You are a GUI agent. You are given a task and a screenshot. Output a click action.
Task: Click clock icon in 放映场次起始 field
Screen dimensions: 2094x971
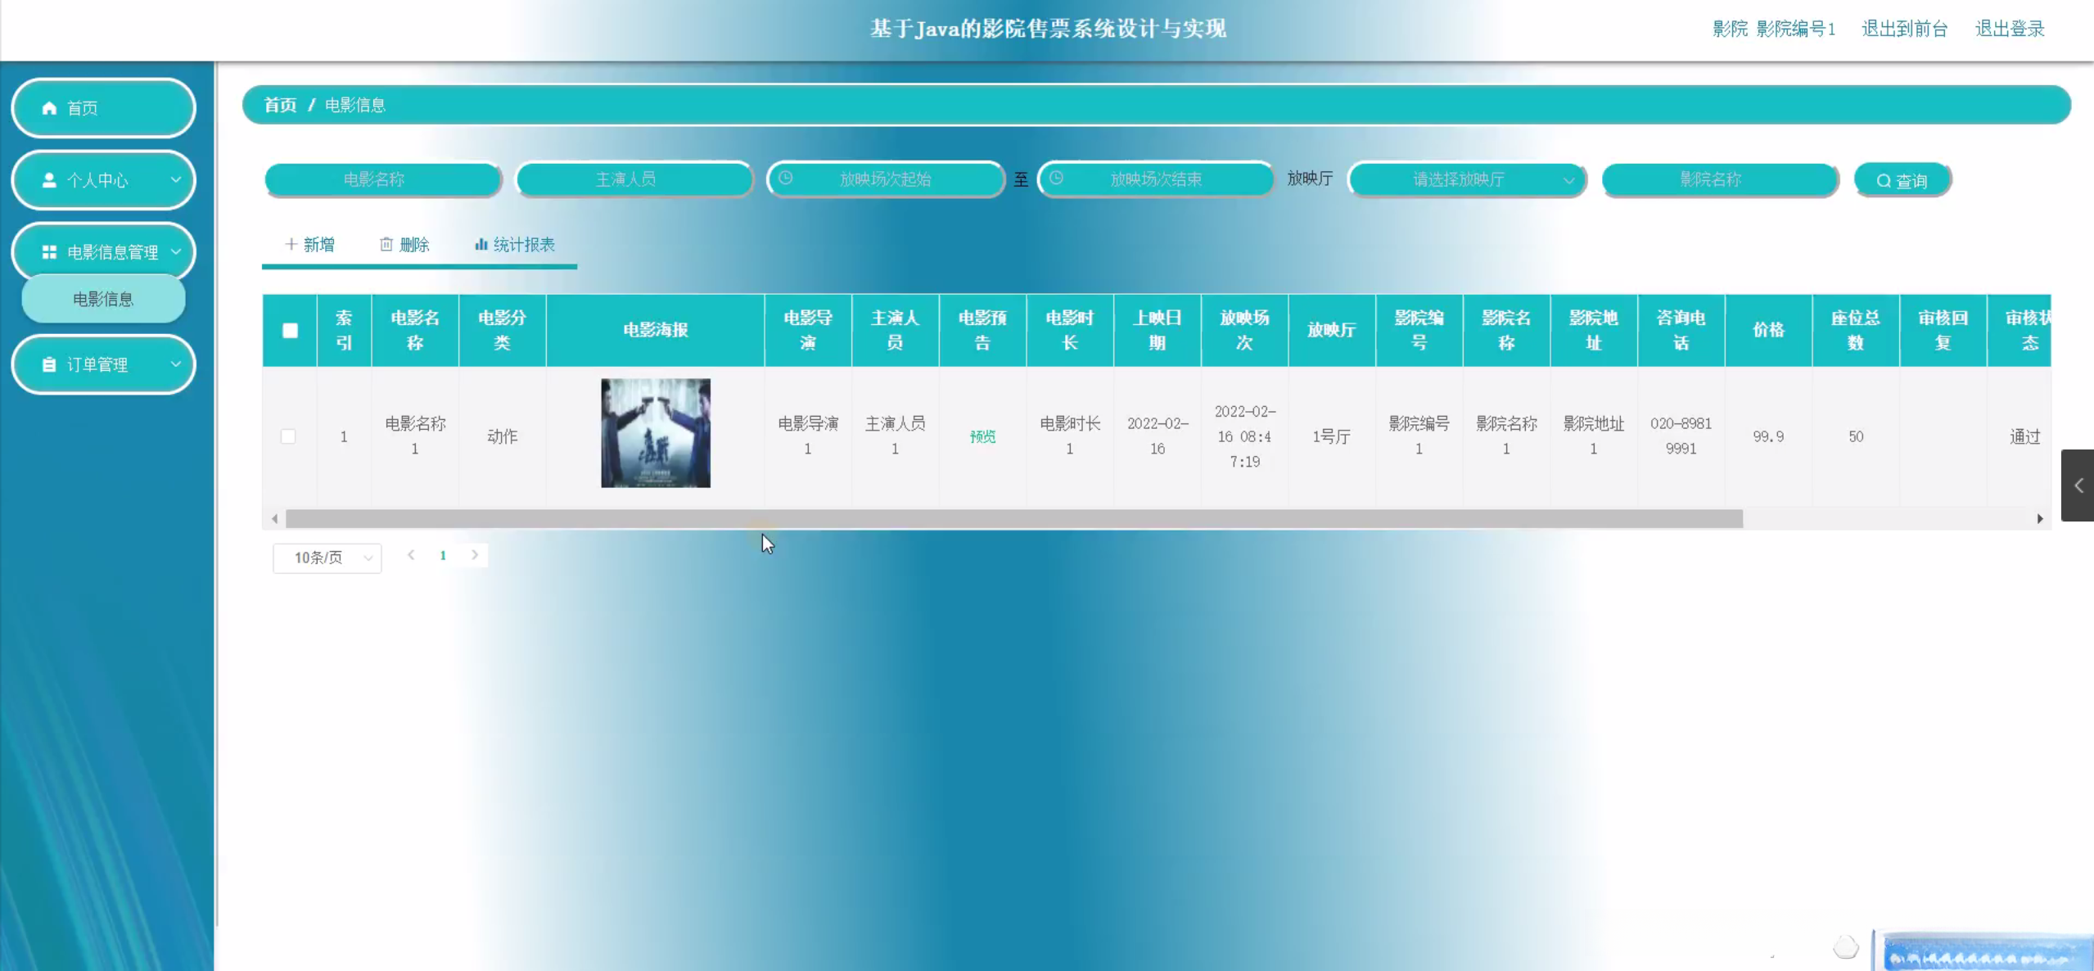pyautogui.click(x=785, y=178)
